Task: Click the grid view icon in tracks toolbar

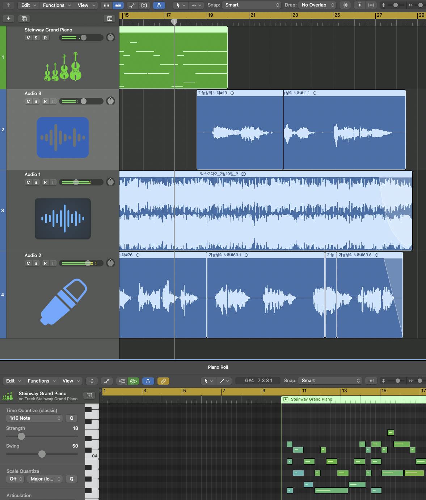Action: click(106, 5)
